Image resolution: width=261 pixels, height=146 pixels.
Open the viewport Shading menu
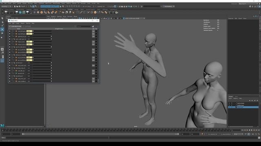click(53, 17)
